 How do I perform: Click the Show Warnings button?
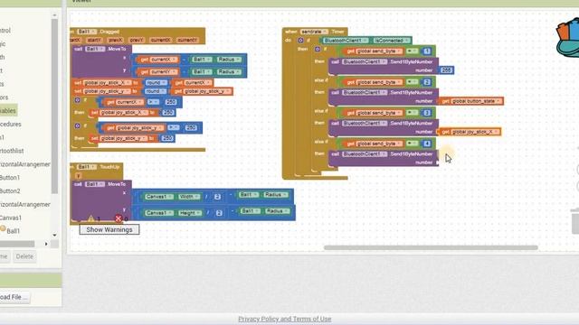(x=109, y=229)
